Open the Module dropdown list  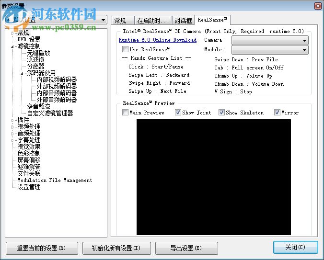270,50
